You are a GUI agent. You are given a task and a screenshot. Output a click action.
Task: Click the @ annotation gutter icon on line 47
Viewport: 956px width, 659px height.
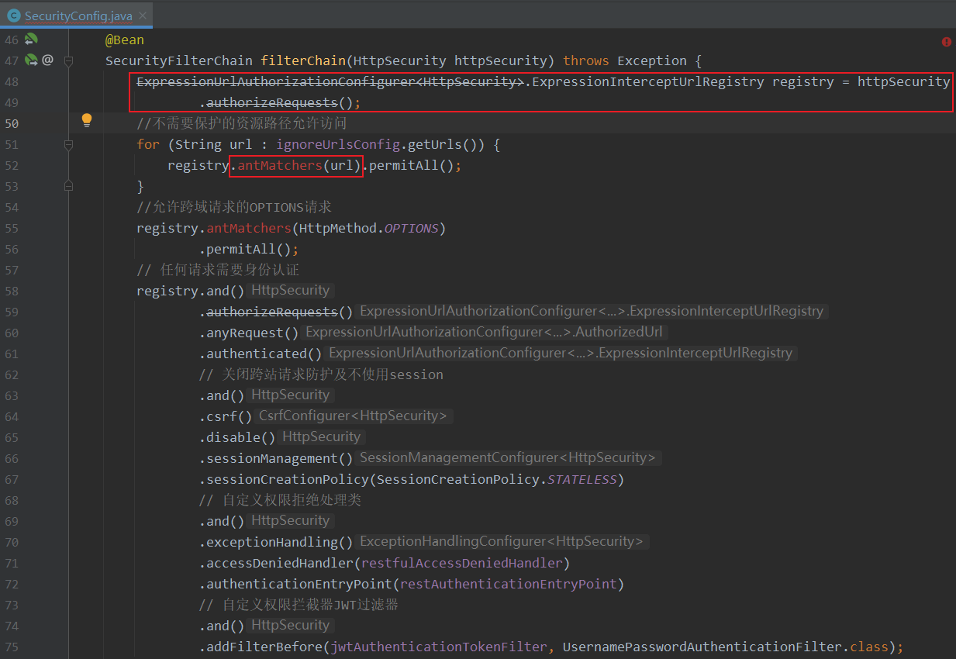pos(47,60)
